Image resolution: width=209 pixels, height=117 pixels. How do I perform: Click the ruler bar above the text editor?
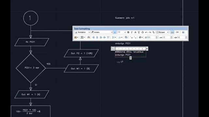click(x=131, y=49)
